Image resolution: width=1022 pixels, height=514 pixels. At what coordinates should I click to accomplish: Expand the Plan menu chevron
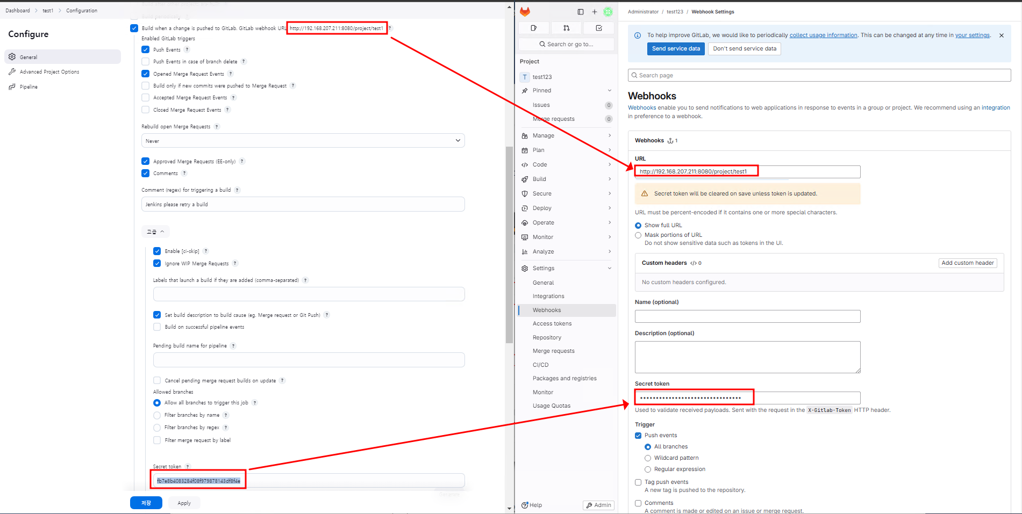[x=610, y=150]
